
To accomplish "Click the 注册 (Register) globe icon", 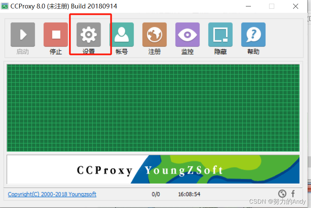I will [155, 34].
